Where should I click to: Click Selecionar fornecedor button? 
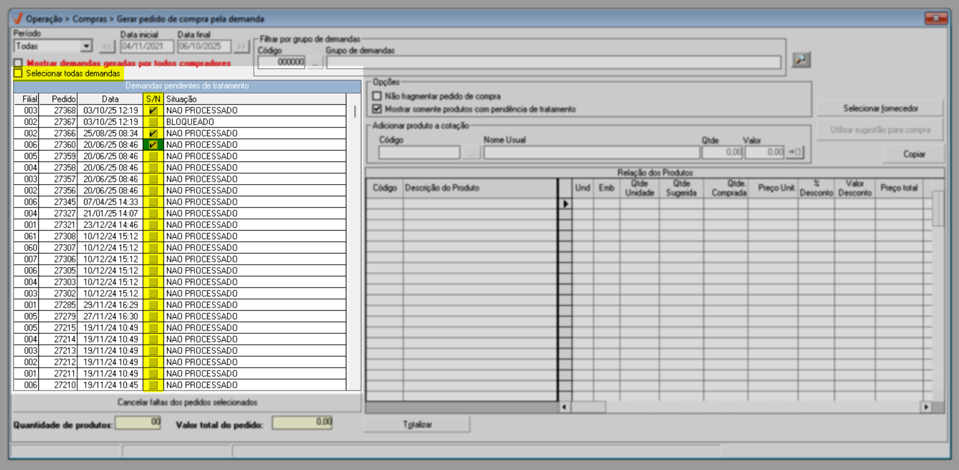pos(880,108)
